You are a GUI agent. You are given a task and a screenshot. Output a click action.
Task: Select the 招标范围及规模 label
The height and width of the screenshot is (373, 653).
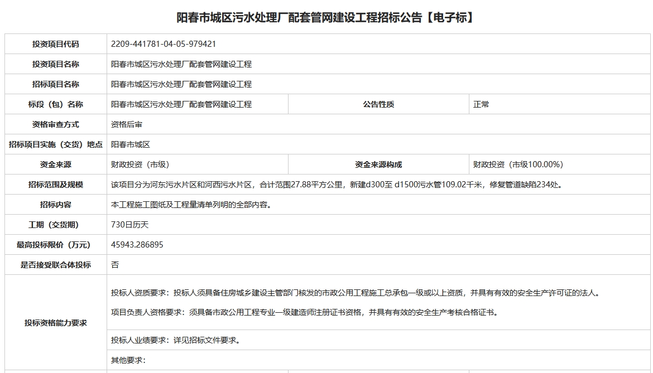click(x=56, y=185)
